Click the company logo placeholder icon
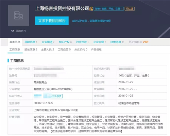This screenshot has width=170, height=136. click(18, 15)
